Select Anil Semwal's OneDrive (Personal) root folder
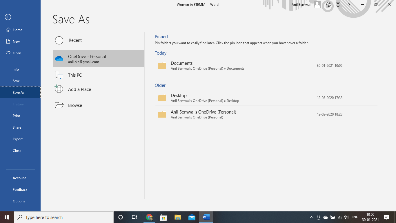The image size is (396, 223). 266,114
